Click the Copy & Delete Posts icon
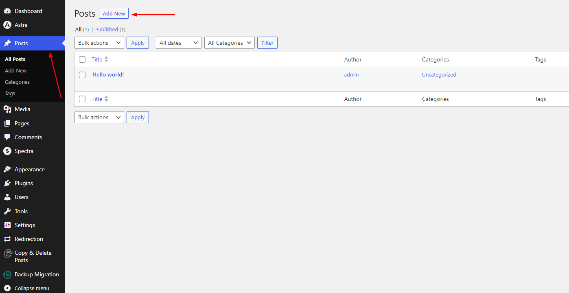This screenshot has height=293, width=569. click(x=8, y=254)
